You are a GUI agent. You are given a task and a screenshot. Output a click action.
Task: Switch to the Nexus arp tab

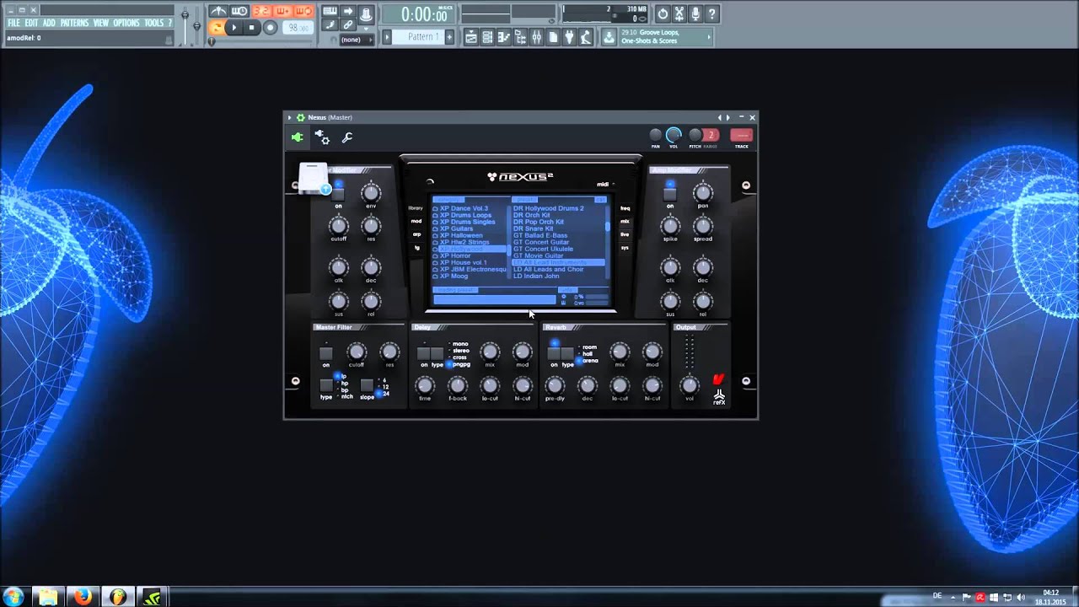416,234
